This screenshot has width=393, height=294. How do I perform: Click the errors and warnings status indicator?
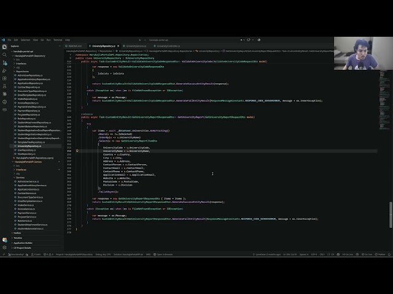point(49,255)
